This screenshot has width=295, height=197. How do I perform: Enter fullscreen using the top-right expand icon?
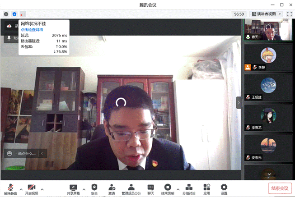289,14
